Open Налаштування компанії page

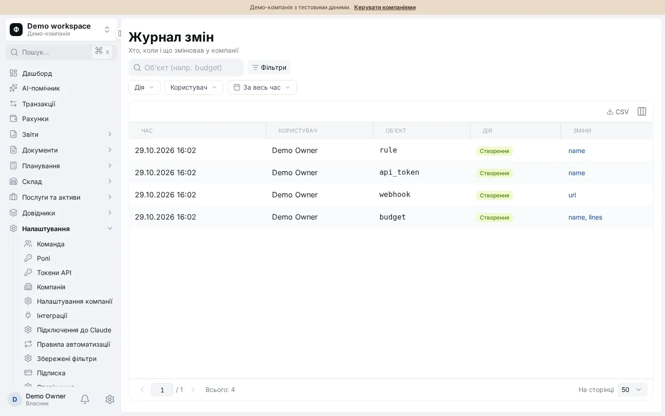(x=68, y=301)
